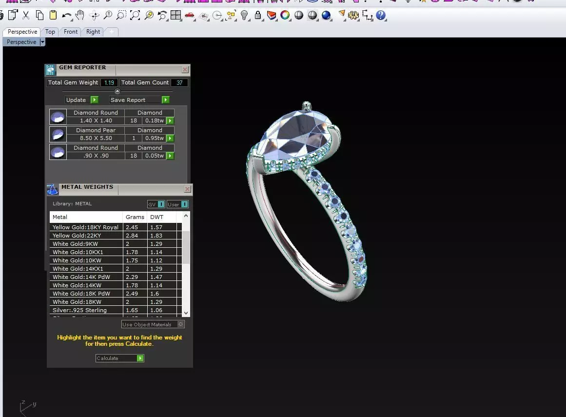Click the blue Render sphere icon

point(326,15)
